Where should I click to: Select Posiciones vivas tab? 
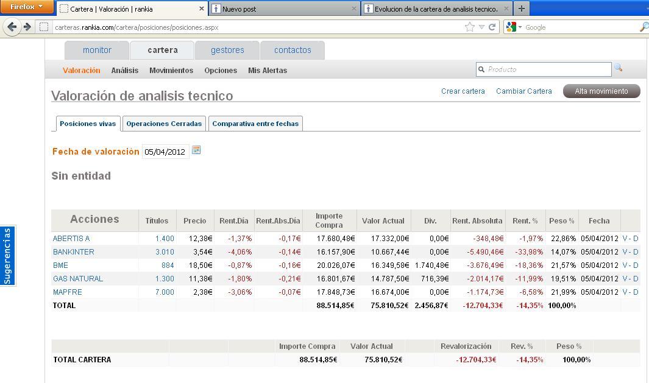[88, 124]
